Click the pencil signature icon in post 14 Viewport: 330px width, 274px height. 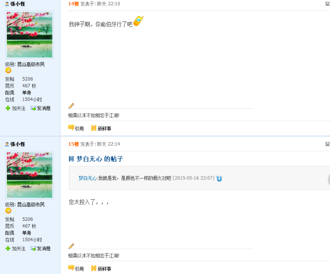click(x=71, y=106)
